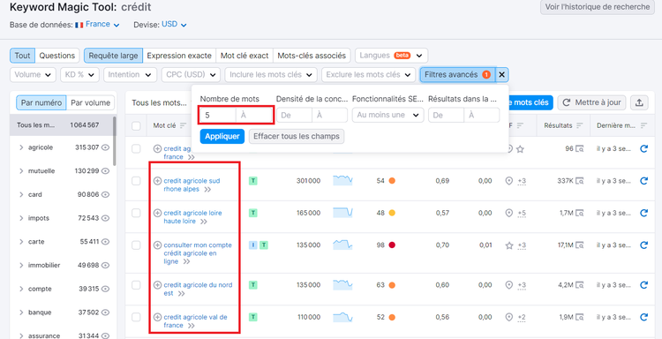Screen dimensions: 662x339
Task: Open Inclure les mots clés dropdown
Action: tap(271, 75)
